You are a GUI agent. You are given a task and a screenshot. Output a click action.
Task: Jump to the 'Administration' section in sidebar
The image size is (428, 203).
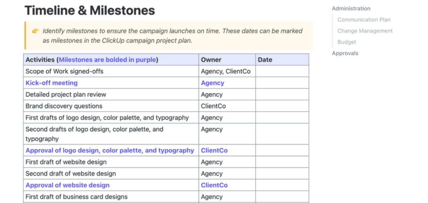(x=351, y=8)
